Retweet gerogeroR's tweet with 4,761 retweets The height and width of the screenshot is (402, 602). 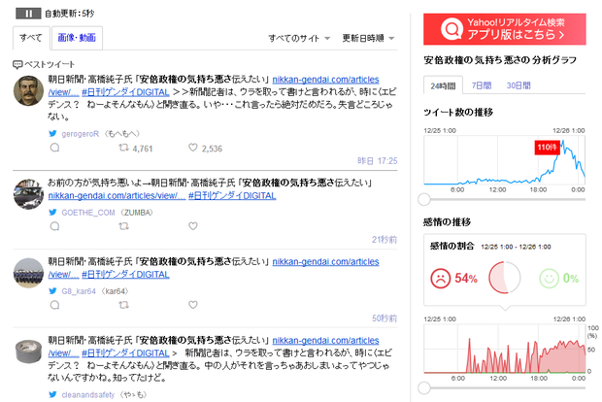(x=123, y=148)
